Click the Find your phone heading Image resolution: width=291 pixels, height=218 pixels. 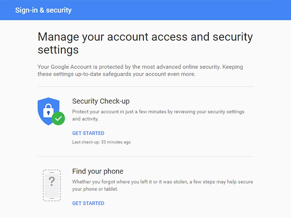click(97, 171)
